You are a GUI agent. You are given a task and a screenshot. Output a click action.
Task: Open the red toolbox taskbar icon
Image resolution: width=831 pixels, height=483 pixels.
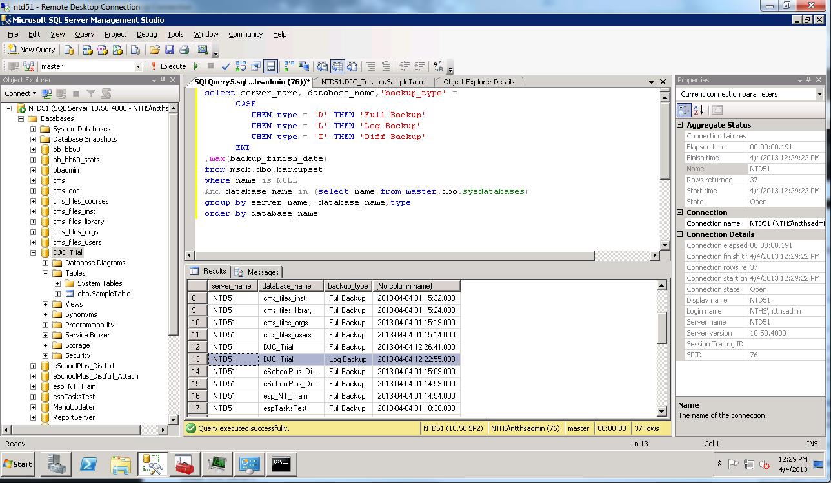click(x=185, y=464)
